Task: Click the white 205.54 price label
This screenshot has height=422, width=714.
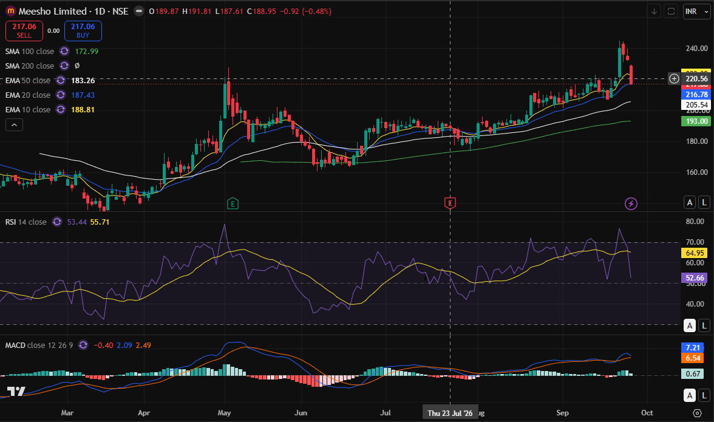Action: (x=696, y=105)
